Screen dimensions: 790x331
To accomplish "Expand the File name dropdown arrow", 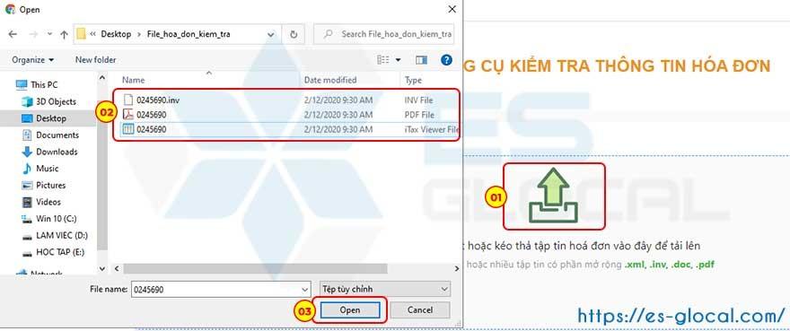I will coord(304,289).
